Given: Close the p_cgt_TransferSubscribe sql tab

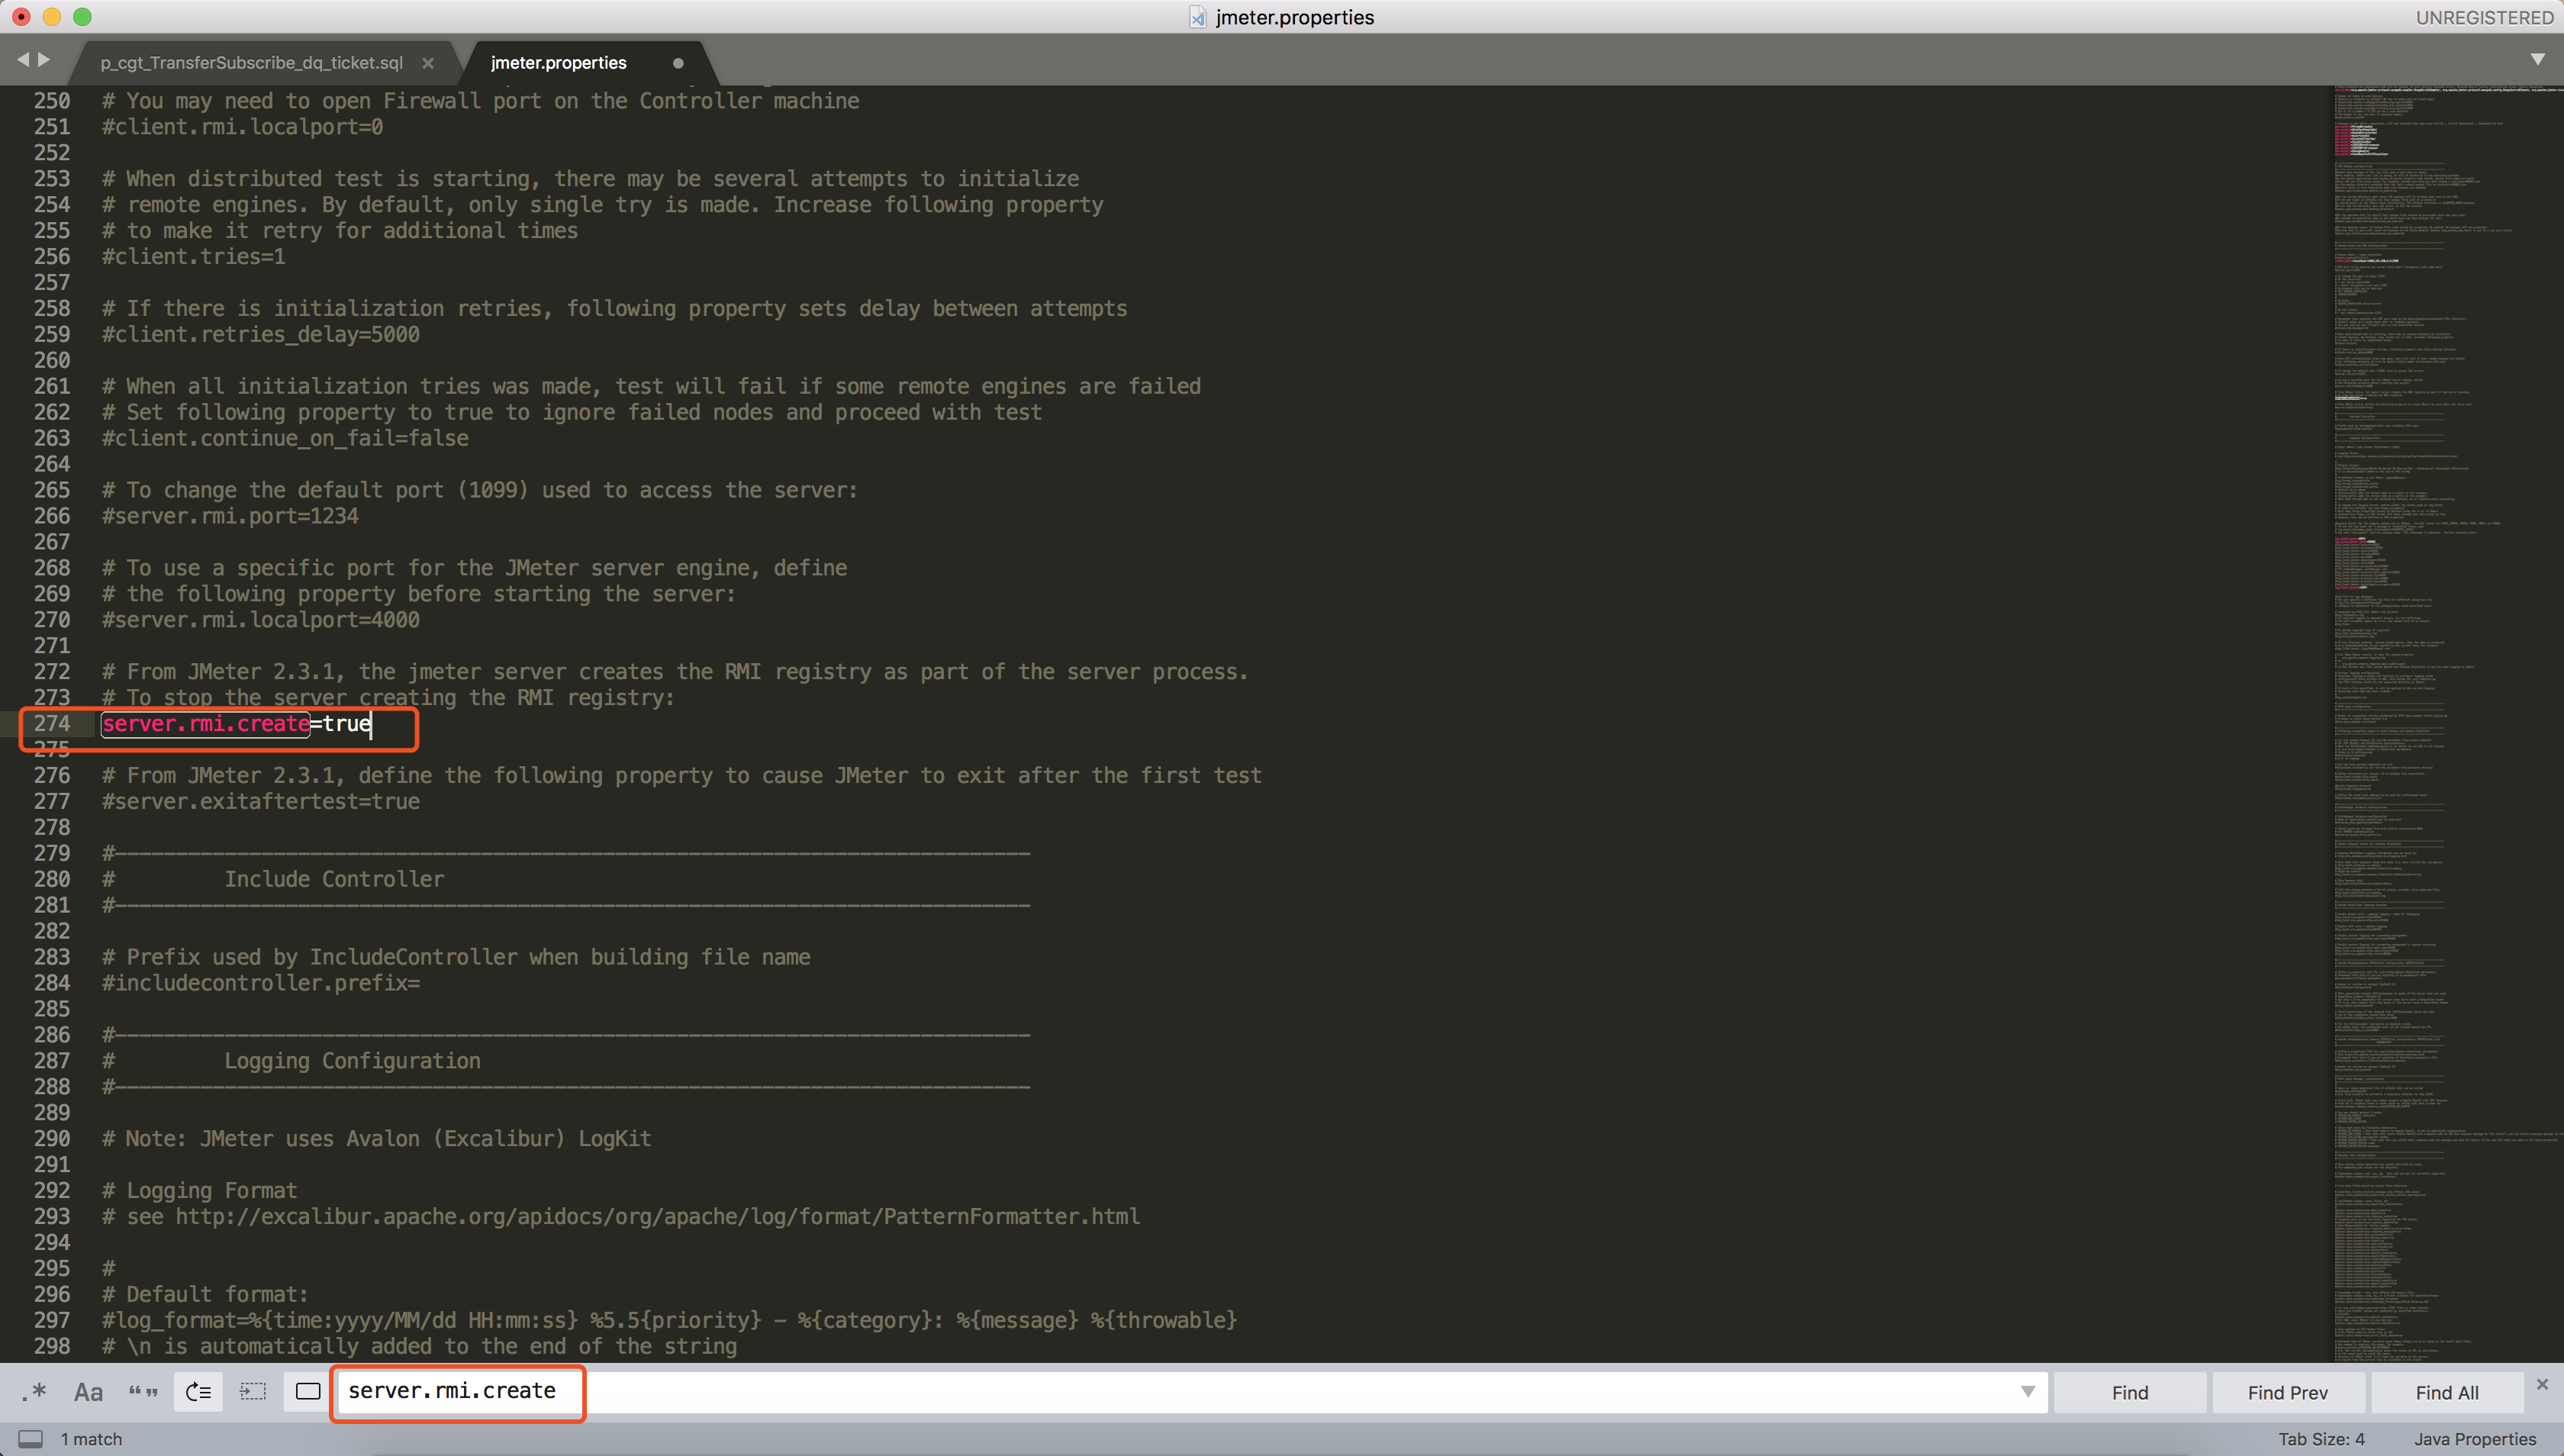Looking at the screenshot, I should tap(428, 63).
